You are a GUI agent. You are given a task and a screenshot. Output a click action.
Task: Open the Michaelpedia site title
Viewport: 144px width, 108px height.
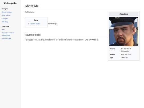pos(10,3)
